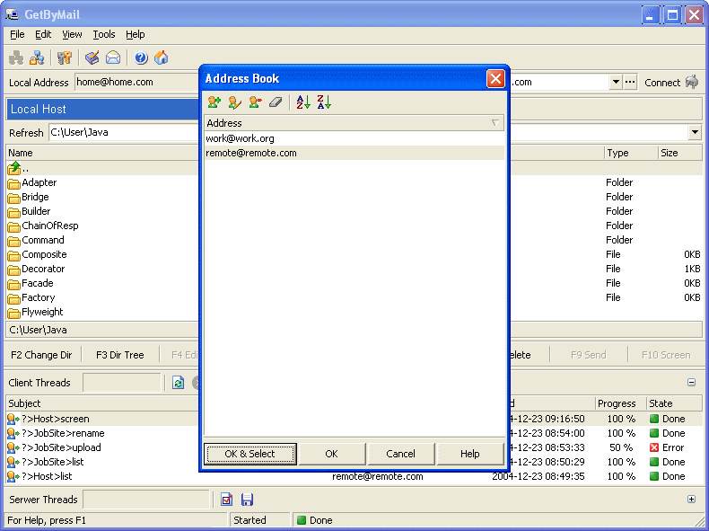
Task: Click the Local Address input field
Action: coord(137,82)
